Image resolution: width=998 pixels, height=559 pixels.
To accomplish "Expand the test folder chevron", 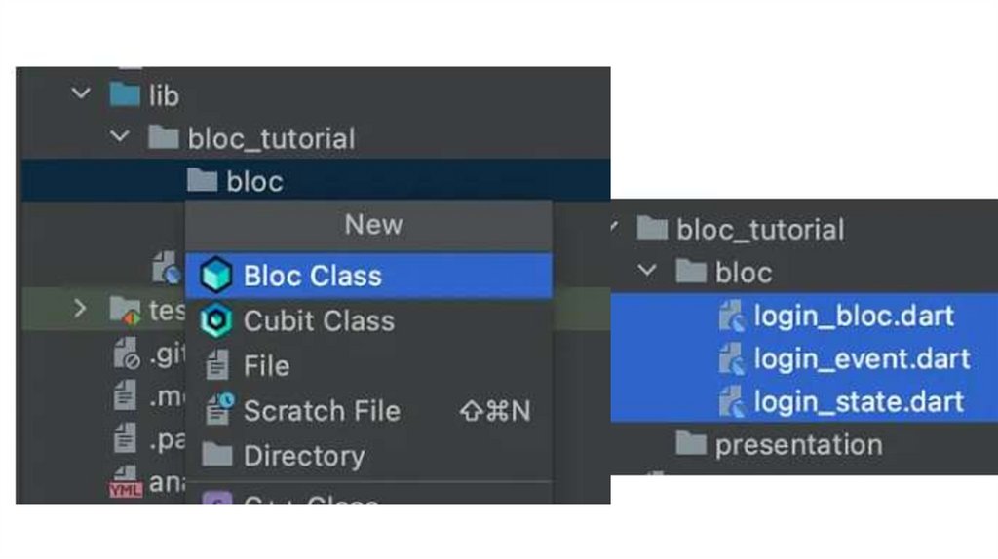I will pyautogui.click(x=81, y=310).
